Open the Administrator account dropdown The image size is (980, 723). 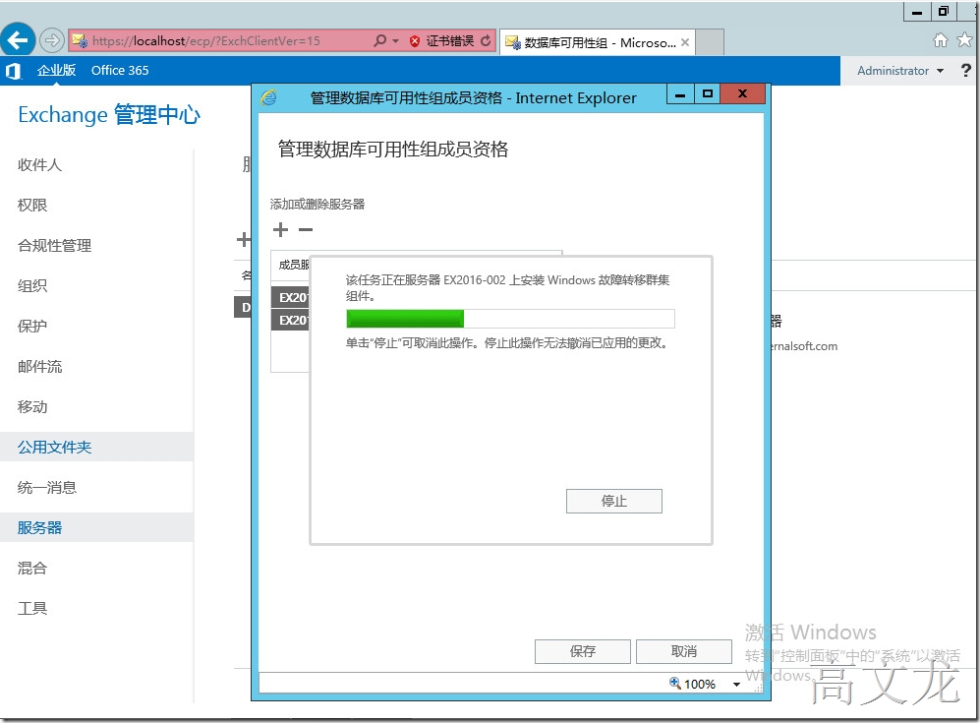[900, 71]
